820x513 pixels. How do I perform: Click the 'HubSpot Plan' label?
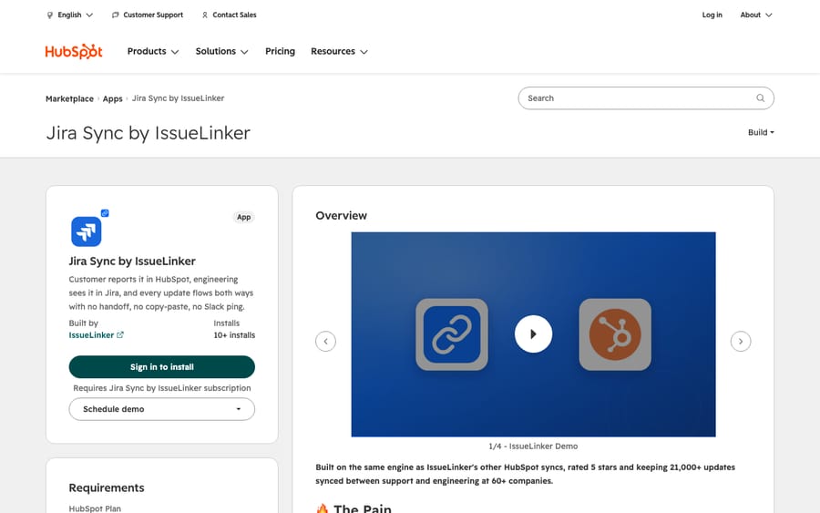(x=95, y=508)
